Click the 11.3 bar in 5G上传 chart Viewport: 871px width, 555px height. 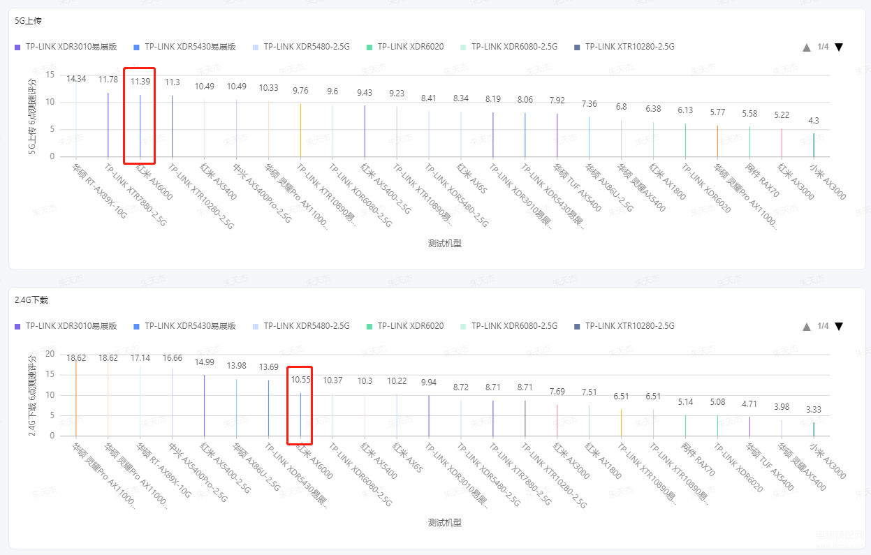(173, 126)
